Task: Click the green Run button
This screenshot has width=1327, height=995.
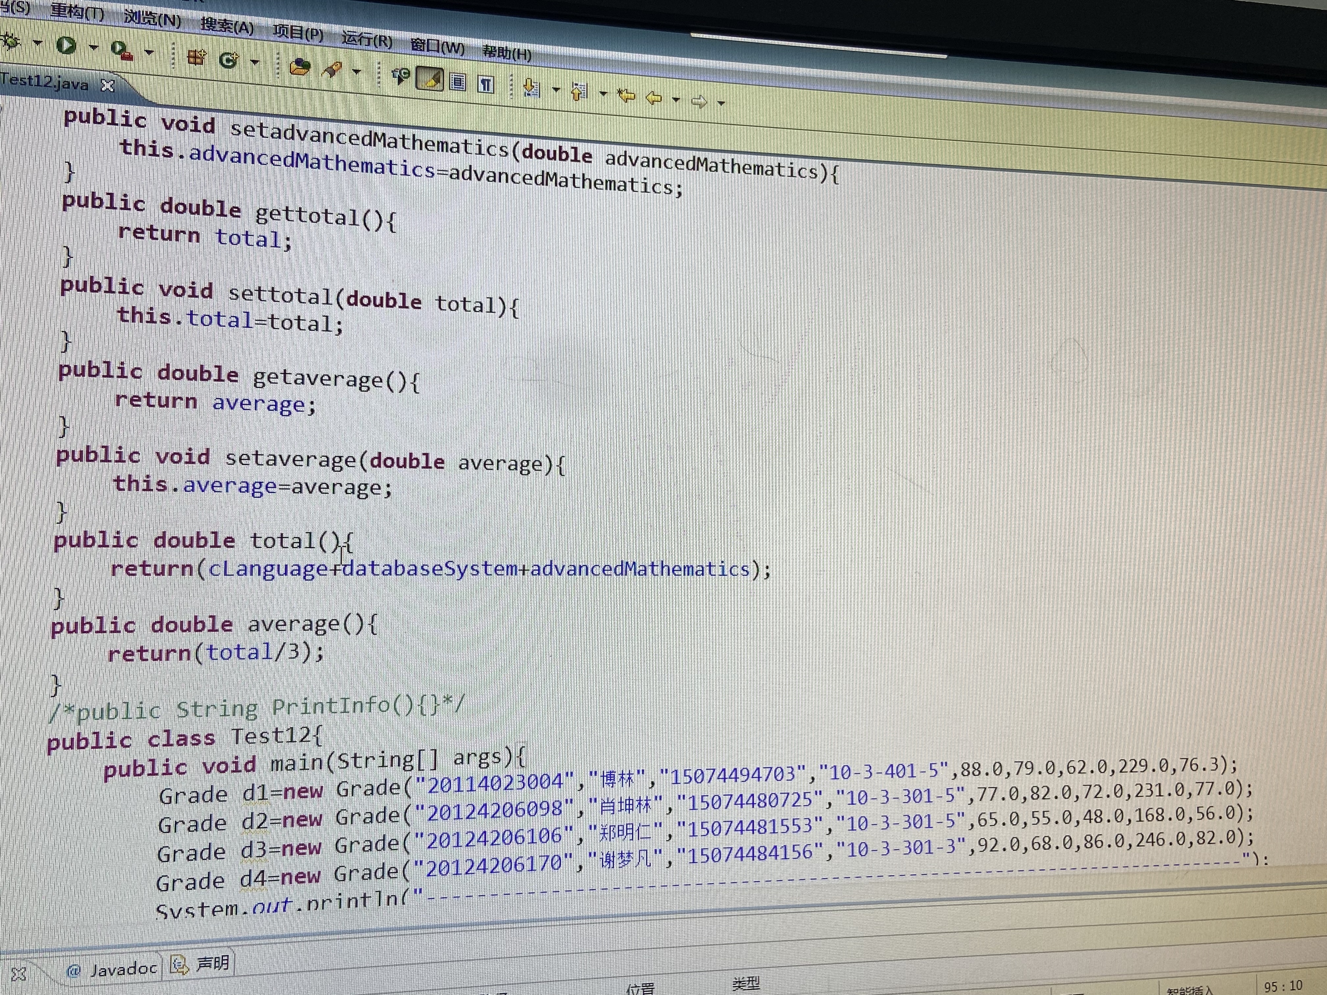Action: point(66,45)
